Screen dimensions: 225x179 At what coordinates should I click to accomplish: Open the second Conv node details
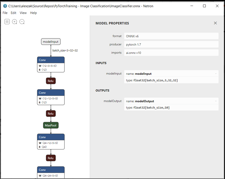51,93
